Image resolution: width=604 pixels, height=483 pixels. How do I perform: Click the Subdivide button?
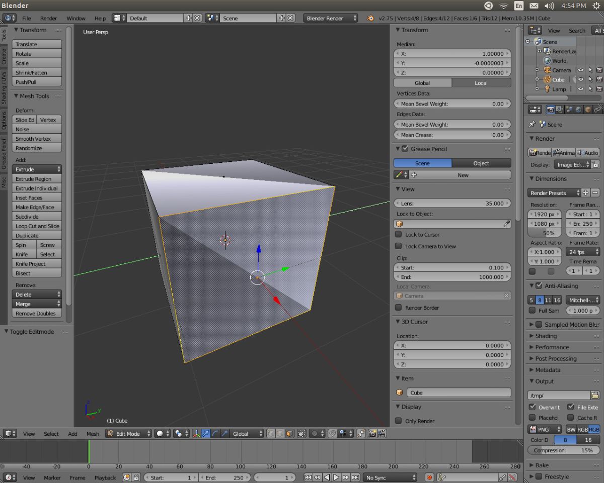[37, 217]
